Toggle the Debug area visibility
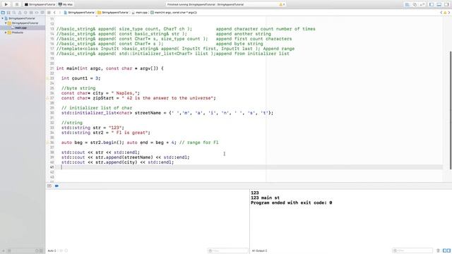Image resolution: width=452 pixels, height=254 pixels. [439, 5]
